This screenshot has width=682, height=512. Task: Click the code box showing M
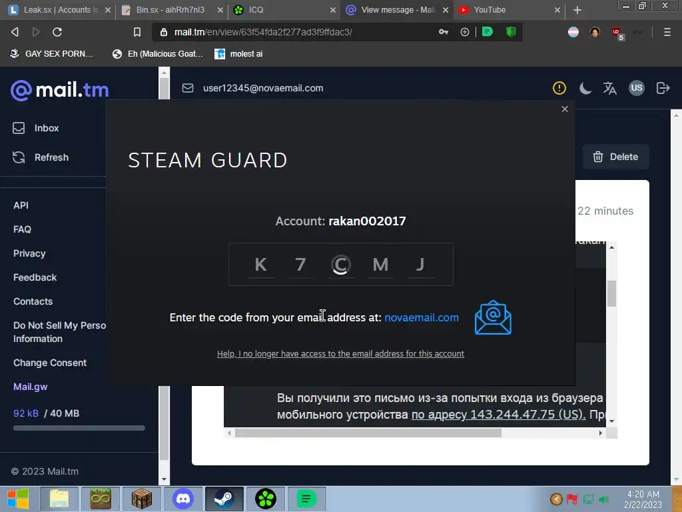click(x=380, y=265)
